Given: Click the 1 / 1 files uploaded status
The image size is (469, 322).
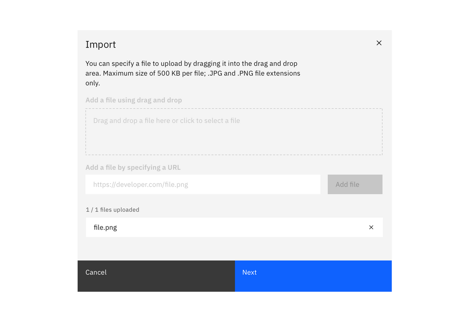Looking at the screenshot, I should pos(112,209).
